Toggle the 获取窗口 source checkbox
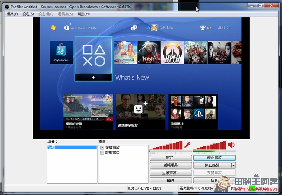282x195 pixels. coord(102,153)
